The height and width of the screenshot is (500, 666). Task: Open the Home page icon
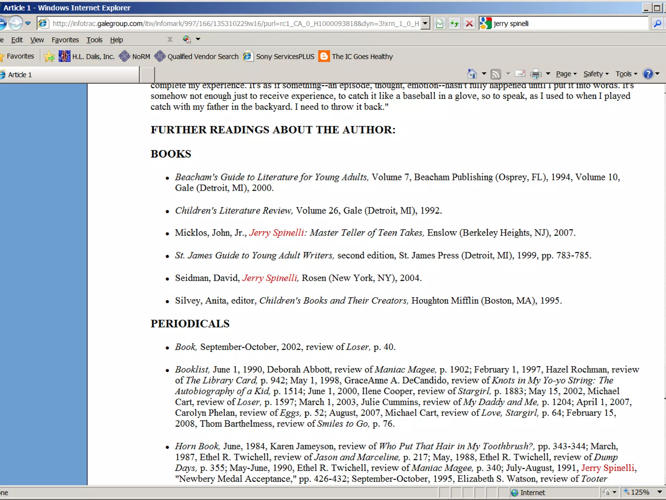pos(472,74)
